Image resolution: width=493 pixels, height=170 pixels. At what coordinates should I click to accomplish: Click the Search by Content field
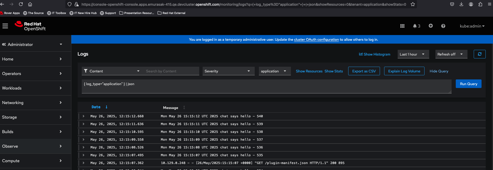171,71
